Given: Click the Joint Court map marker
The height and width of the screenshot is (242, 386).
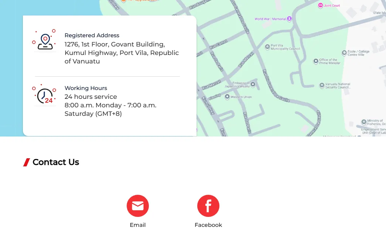Looking at the screenshot, I should (320, 6).
